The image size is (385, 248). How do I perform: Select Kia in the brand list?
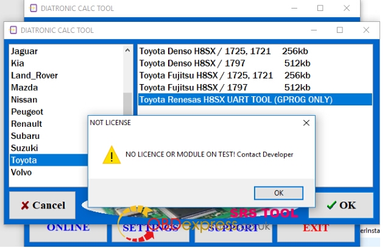click(x=18, y=63)
